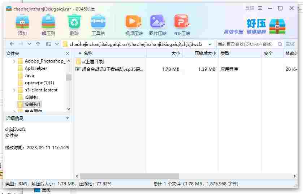Sort by 类型 column header
The height and width of the screenshot is (194, 303).
240,53
